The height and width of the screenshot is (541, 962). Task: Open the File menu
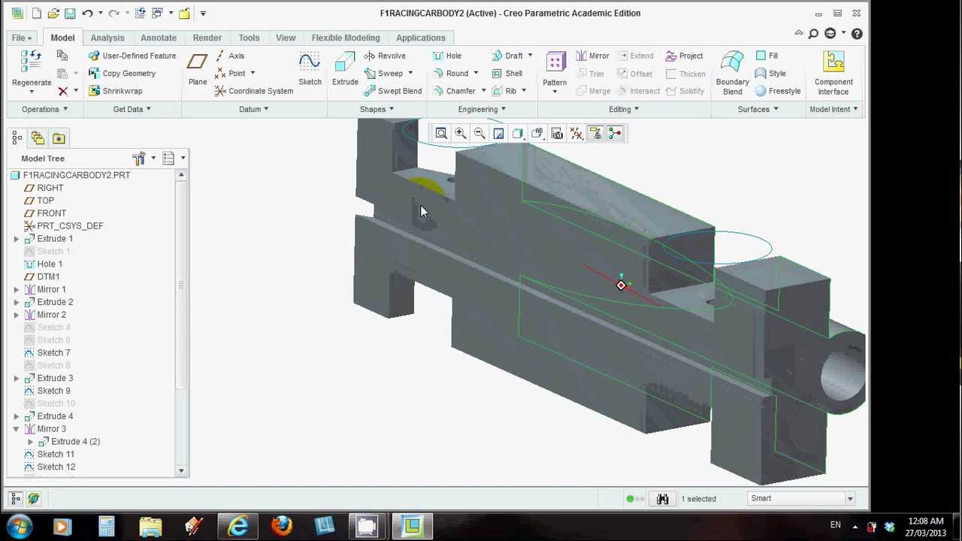(x=20, y=38)
